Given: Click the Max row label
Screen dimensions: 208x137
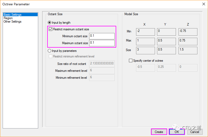Looking at the screenshot, I should click(x=128, y=40).
